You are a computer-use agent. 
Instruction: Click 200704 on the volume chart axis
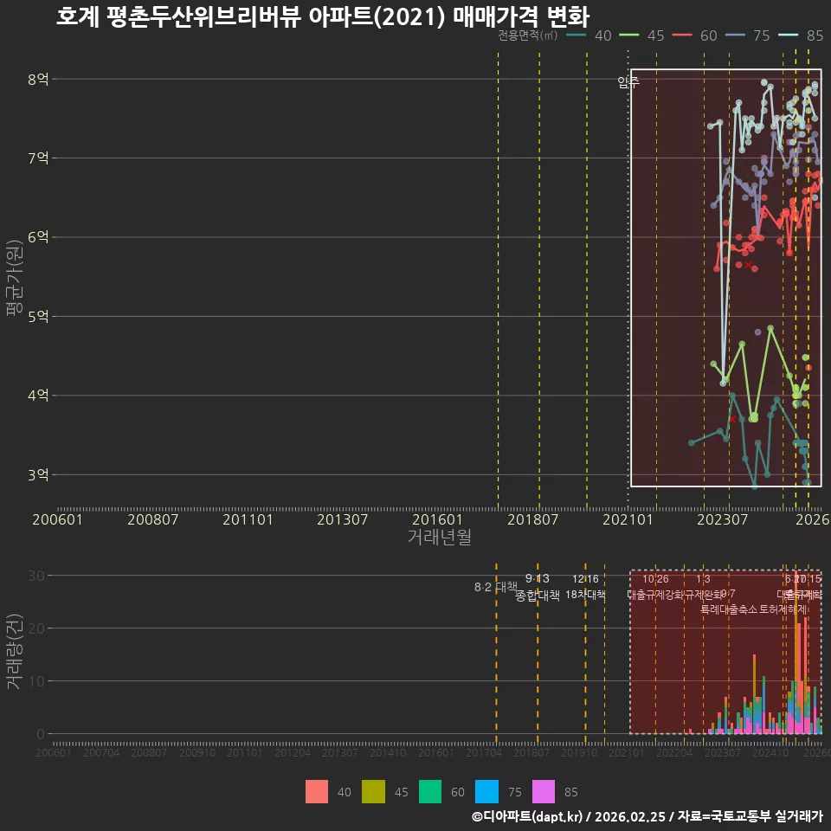coord(101,752)
